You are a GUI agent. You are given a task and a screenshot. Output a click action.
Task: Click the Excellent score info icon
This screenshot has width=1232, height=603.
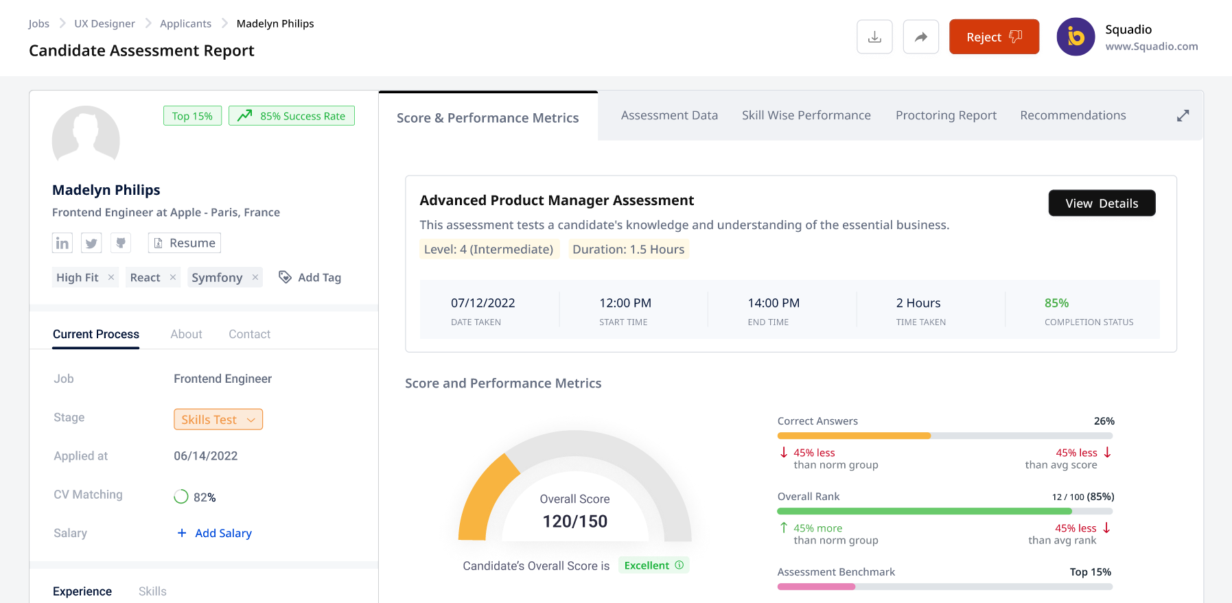(x=679, y=565)
